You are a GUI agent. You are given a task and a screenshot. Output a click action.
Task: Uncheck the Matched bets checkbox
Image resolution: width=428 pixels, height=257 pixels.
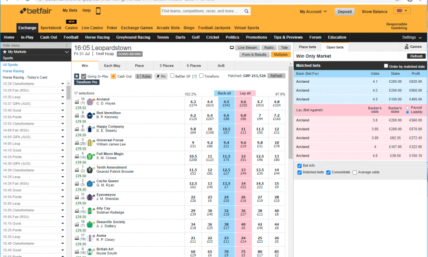[300, 172]
